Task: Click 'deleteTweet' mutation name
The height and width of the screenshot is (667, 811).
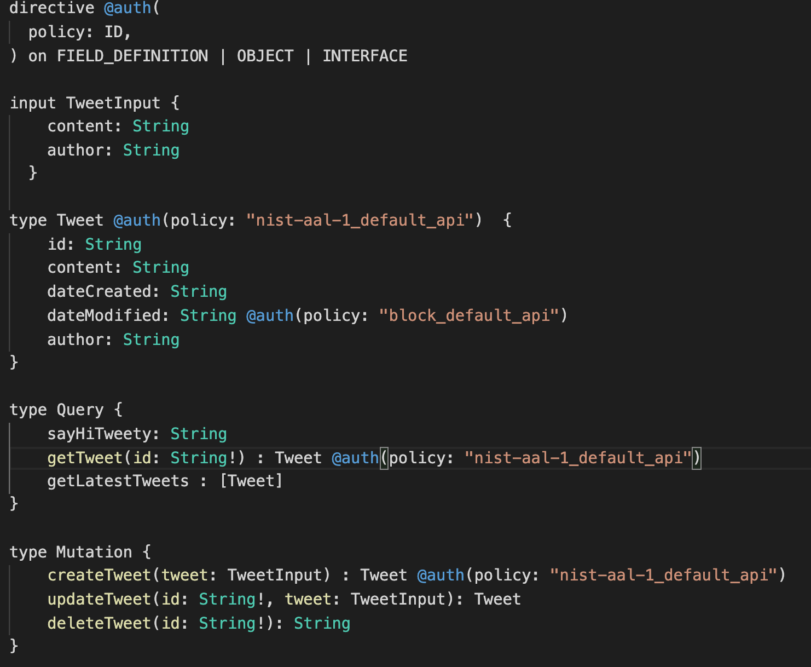Action: tap(100, 623)
